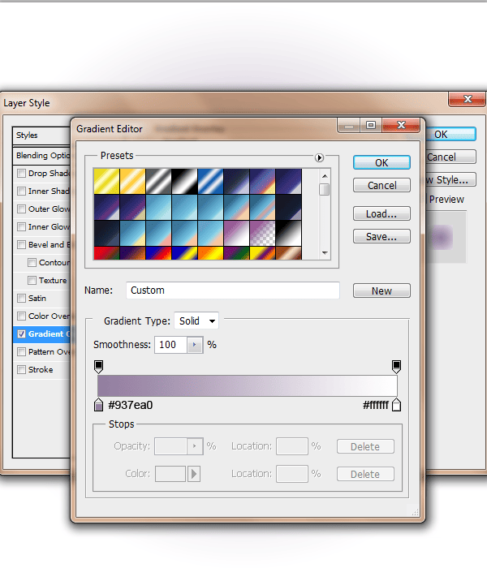Enable the Drop Shadow checkbox
The width and height of the screenshot is (487, 568).
(x=21, y=173)
